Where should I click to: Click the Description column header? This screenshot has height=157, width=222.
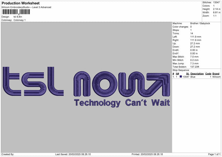(x=197, y=74)
